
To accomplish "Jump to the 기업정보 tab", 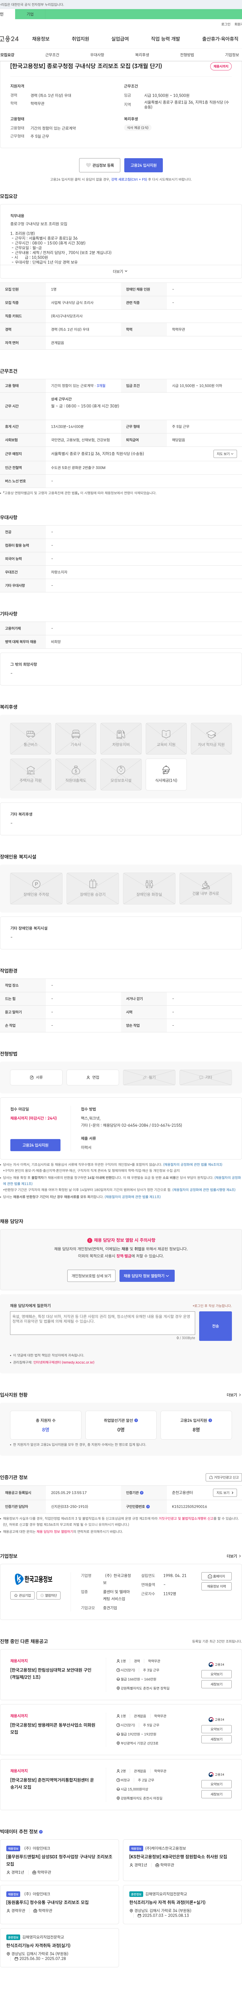I will click(232, 55).
